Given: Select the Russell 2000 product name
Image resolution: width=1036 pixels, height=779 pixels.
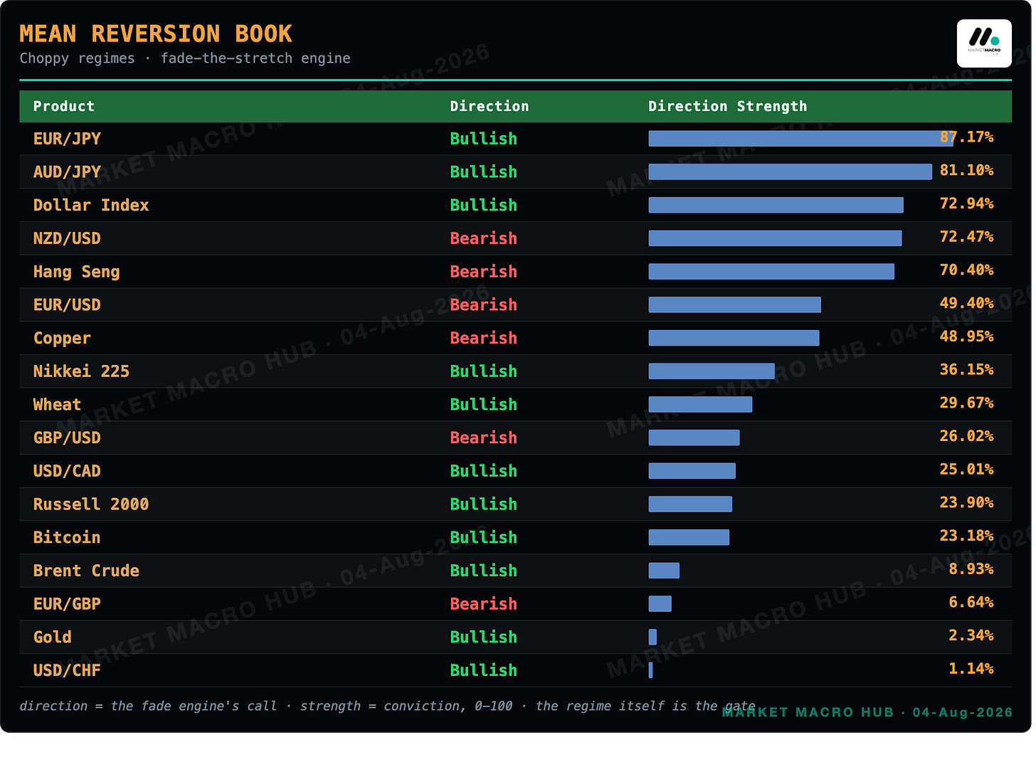Looking at the screenshot, I should [x=91, y=504].
